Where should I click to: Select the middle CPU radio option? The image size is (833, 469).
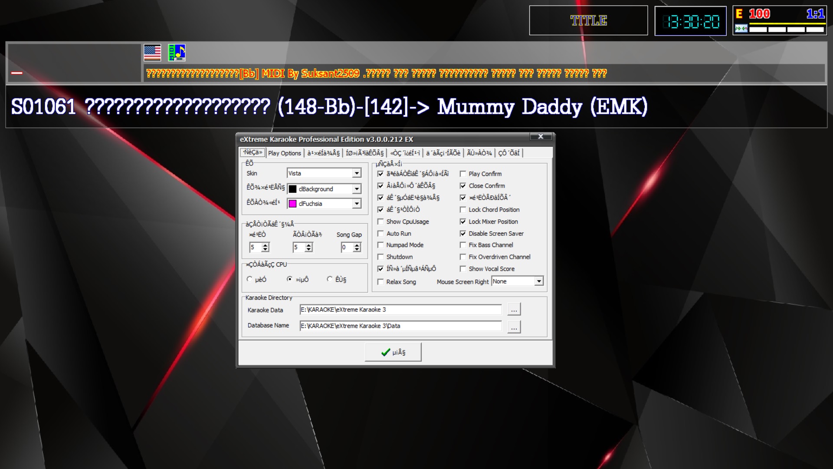coord(290,279)
